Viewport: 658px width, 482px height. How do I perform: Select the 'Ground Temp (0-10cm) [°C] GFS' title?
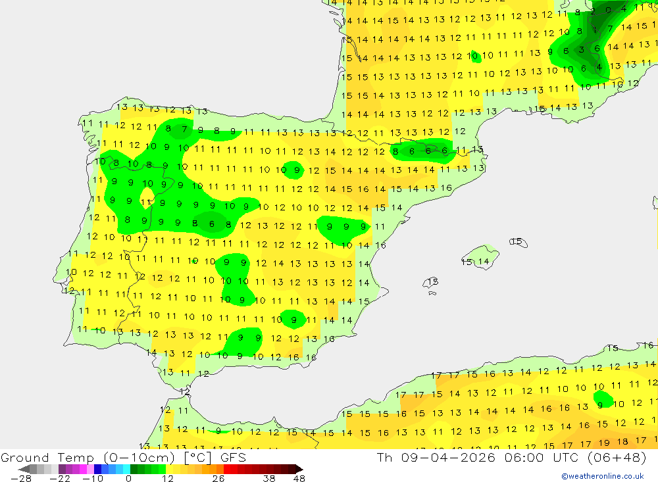(124, 457)
